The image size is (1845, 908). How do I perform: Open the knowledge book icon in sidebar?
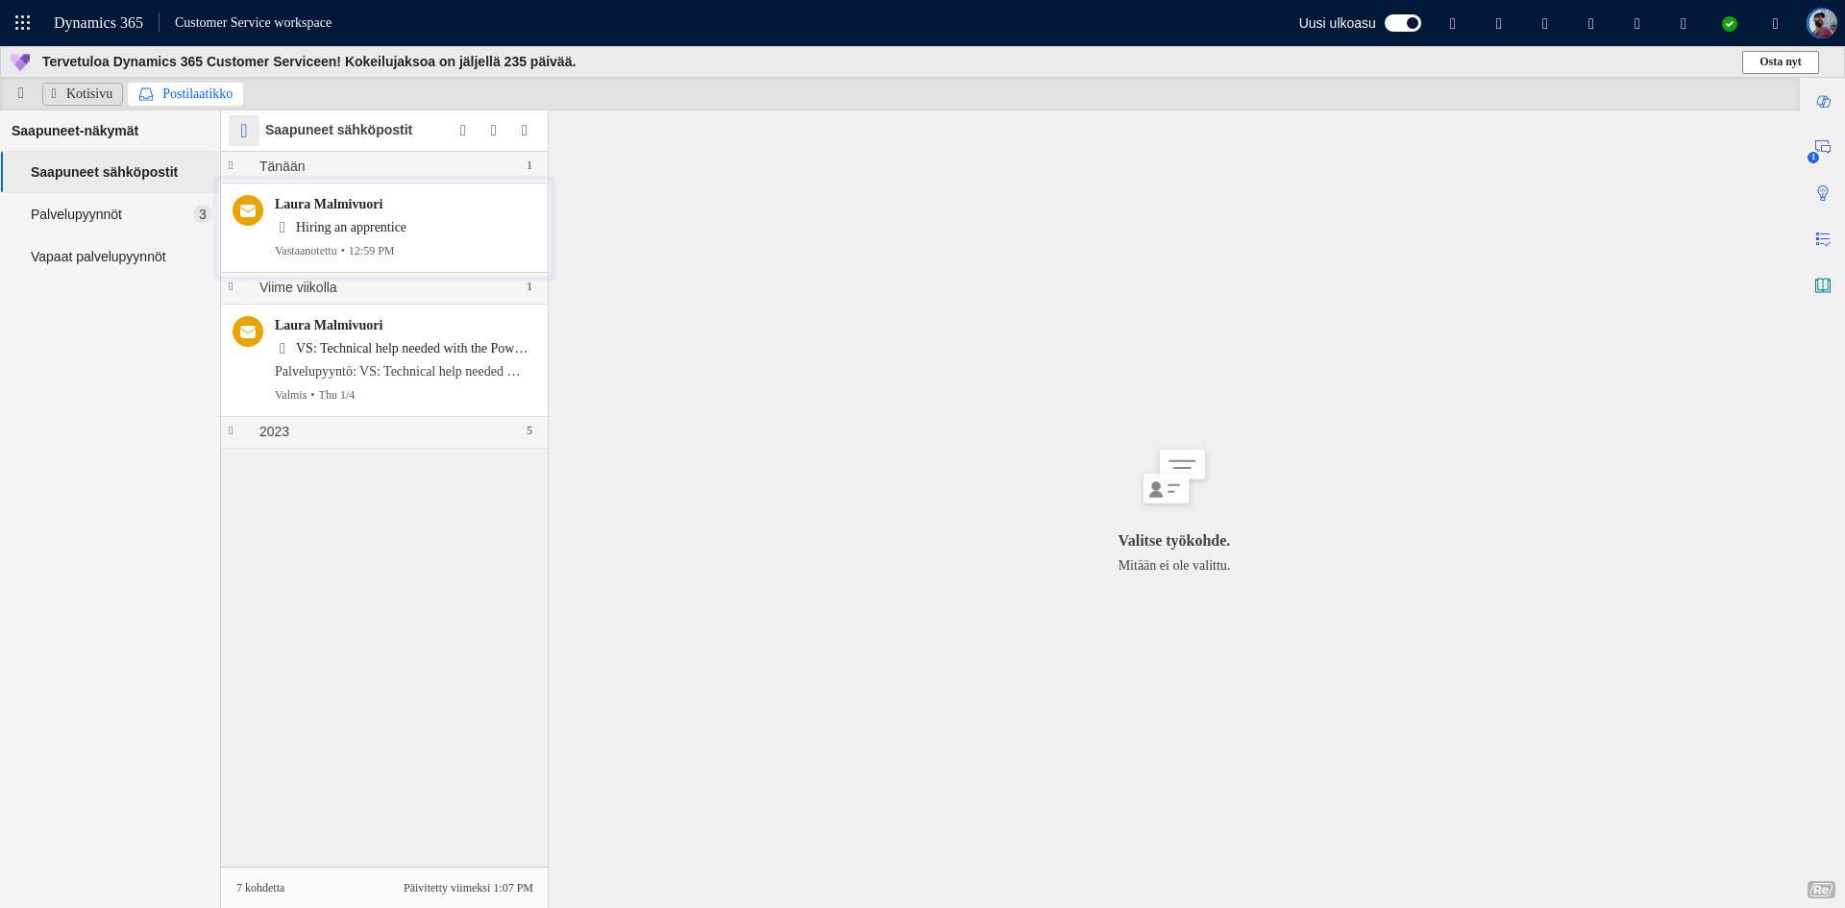click(1823, 285)
